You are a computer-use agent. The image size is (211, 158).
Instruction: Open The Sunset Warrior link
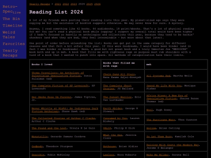click(x=117, y=97)
